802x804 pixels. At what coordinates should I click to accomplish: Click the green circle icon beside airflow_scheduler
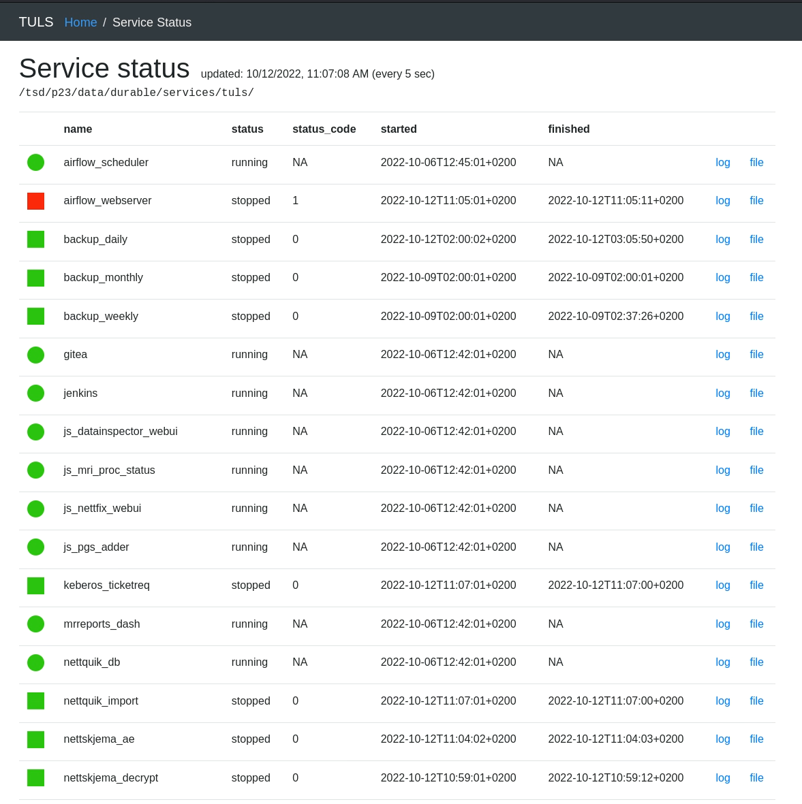pyautogui.click(x=35, y=163)
